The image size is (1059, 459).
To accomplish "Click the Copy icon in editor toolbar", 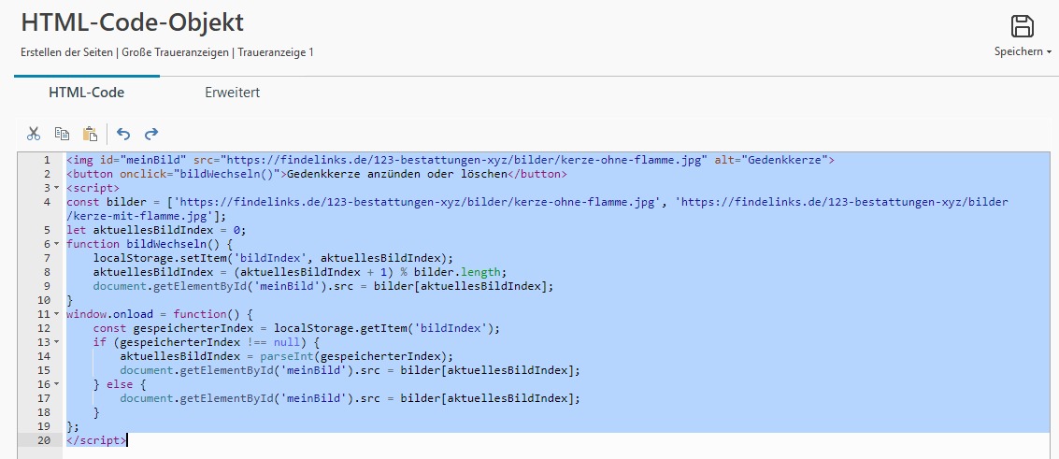I will coord(62,134).
